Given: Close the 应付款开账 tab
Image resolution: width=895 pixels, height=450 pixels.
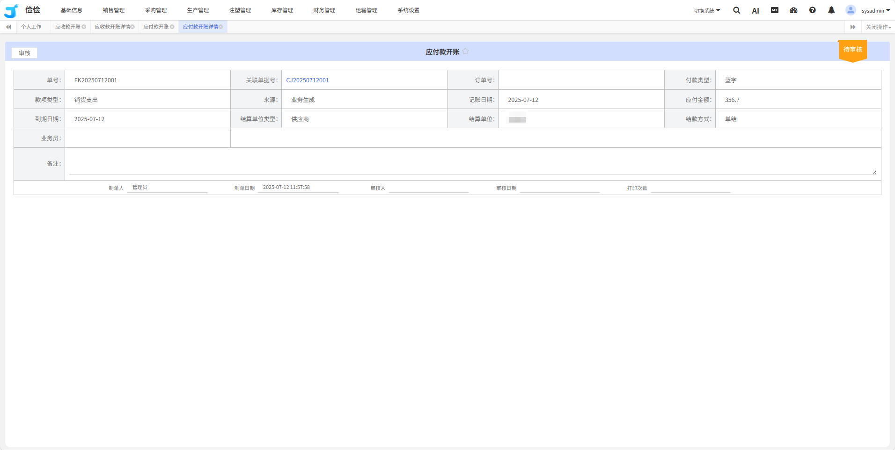Looking at the screenshot, I should pos(172,27).
